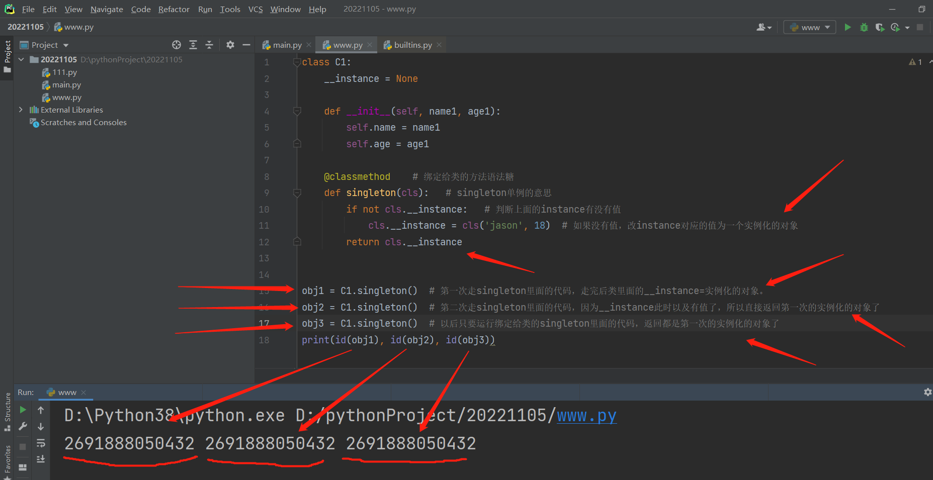Stop the process in the Run panel
Screen dimensions: 933x480
(x=23, y=446)
